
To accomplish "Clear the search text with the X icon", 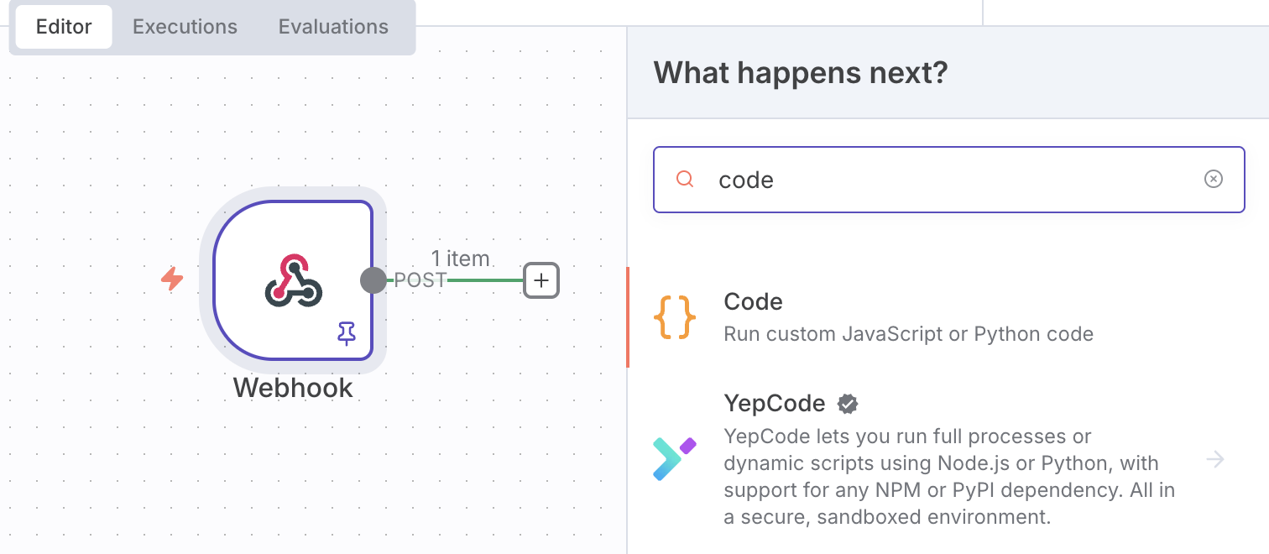I will (x=1213, y=180).
